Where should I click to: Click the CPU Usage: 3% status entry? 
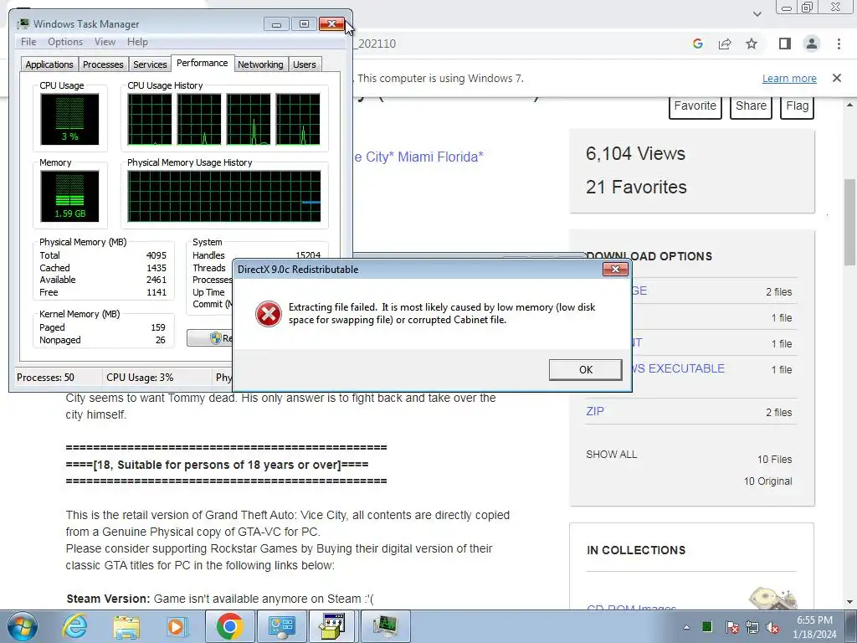pos(140,378)
